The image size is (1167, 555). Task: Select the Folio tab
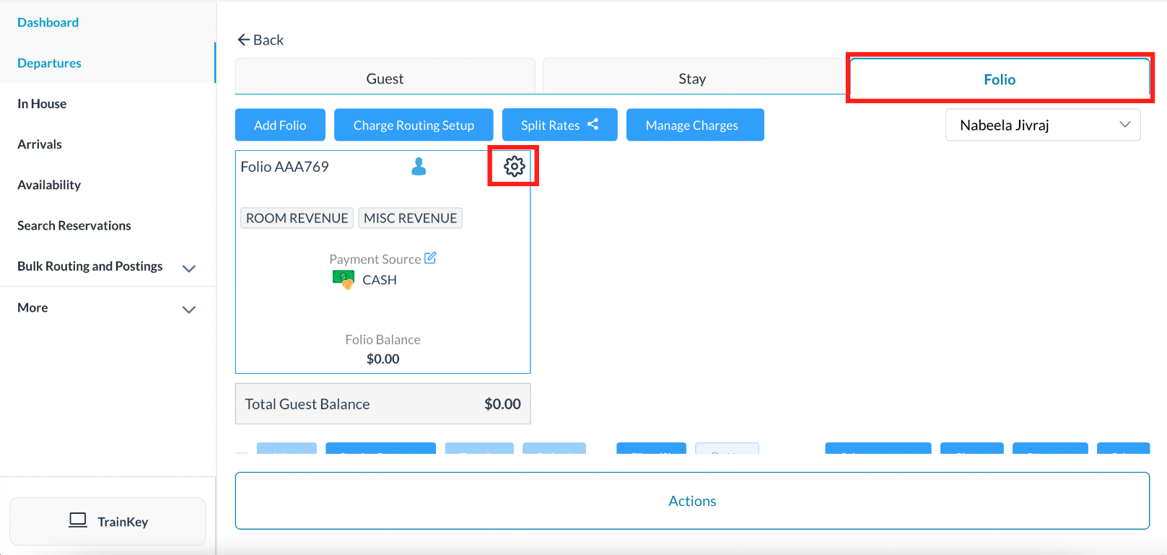999,79
